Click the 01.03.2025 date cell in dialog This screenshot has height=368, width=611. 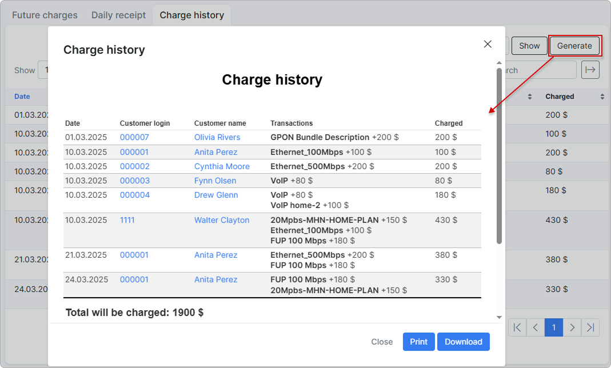[86, 137]
